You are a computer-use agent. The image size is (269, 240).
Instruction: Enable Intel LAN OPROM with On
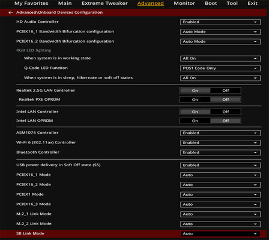click(195, 121)
